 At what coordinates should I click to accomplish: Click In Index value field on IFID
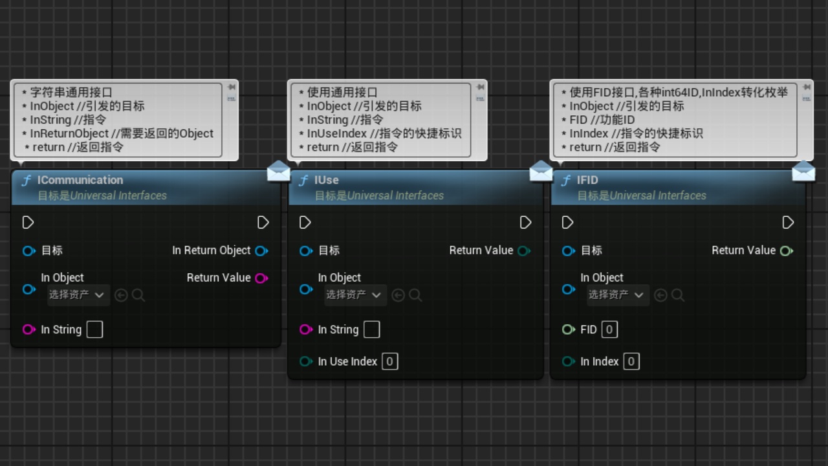click(x=631, y=362)
